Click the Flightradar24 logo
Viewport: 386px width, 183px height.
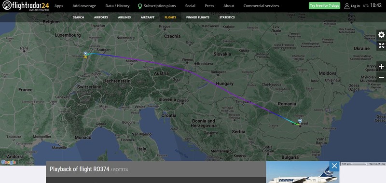coord(26,6)
